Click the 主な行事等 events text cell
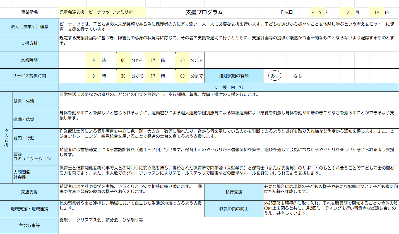The image size is (399, 234). click(x=228, y=225)
